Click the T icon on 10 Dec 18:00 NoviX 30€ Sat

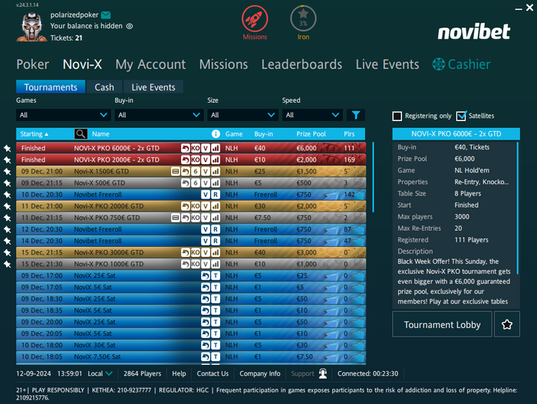click(215, 345)
